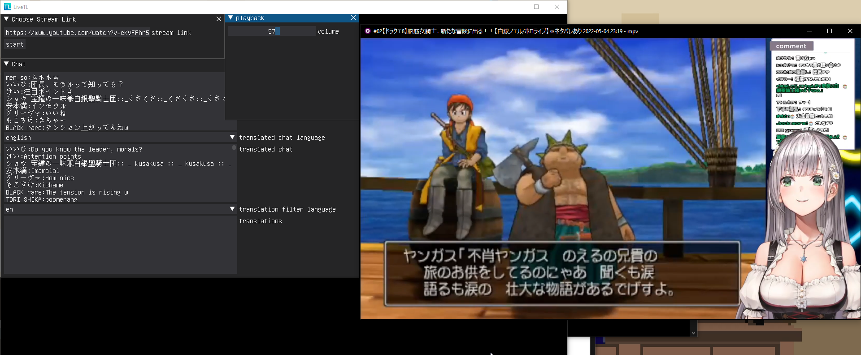Viewport: 861px width, 355px height.
Task: Open the translated chat language dropdown
Action: (232, 137)
